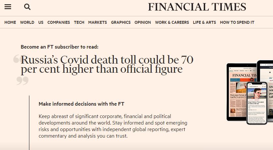Go to the Graphics section
Screen dimensions: 273x150
[121, 22]
